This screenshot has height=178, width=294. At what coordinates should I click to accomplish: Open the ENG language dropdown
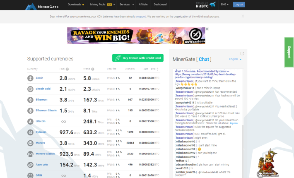click(224, 5)
